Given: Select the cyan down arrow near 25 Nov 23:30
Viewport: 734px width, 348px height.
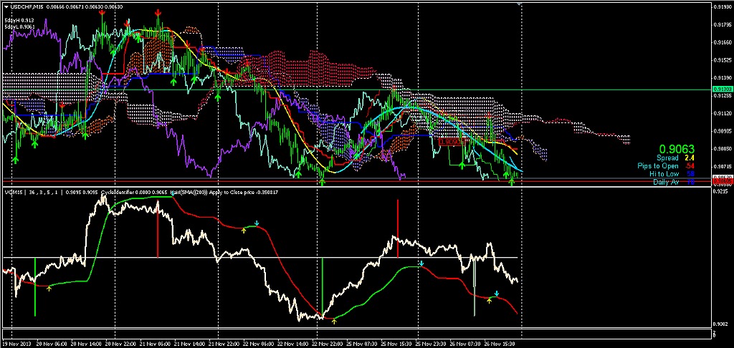Looking at the screenshot, I should click(x=421, y=264).
